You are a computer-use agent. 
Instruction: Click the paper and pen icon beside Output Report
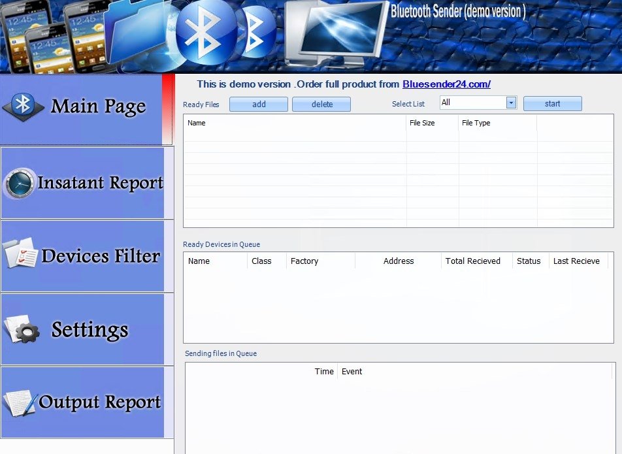20,403
